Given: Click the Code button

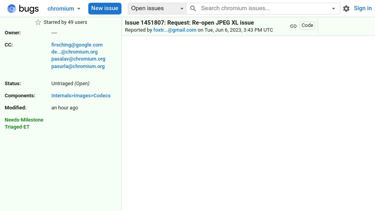Looking at the screenshot, I should click(307, 25).
